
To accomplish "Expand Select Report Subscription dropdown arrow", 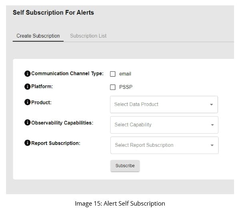I will pyautogui.click(x=212, y=146).
